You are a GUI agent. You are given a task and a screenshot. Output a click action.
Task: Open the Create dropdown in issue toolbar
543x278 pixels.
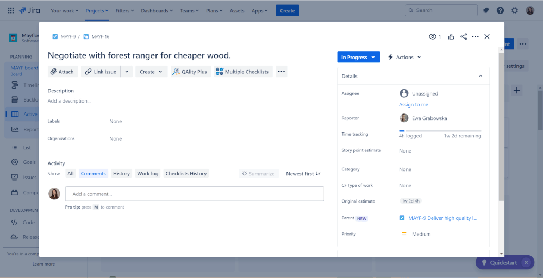(x=151, y=72)
